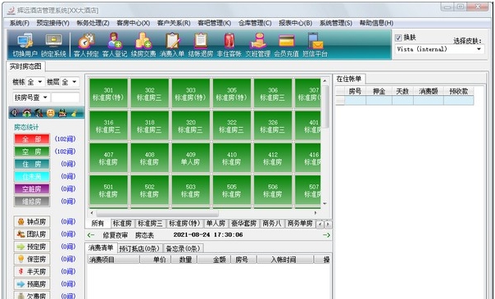Viewport: 495px width, 299px height.
Task: Click the 半天房 half-day room button
Action: (32, 272)
